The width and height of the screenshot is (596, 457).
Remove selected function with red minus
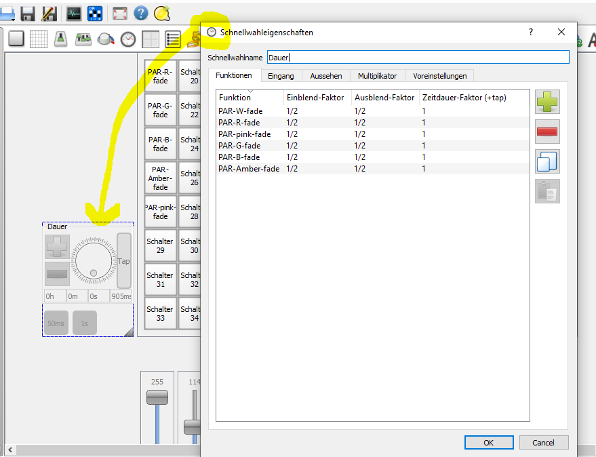(548, 132)
